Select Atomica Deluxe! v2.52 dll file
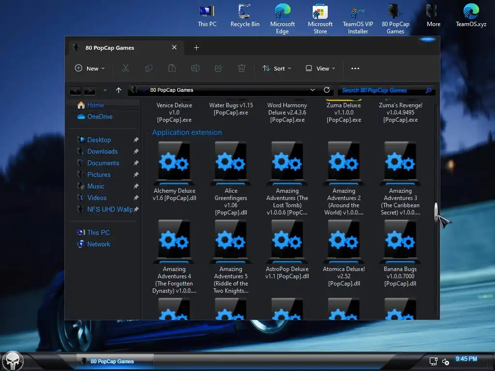The width and height of the screenshot is (495, 371). 344,253
